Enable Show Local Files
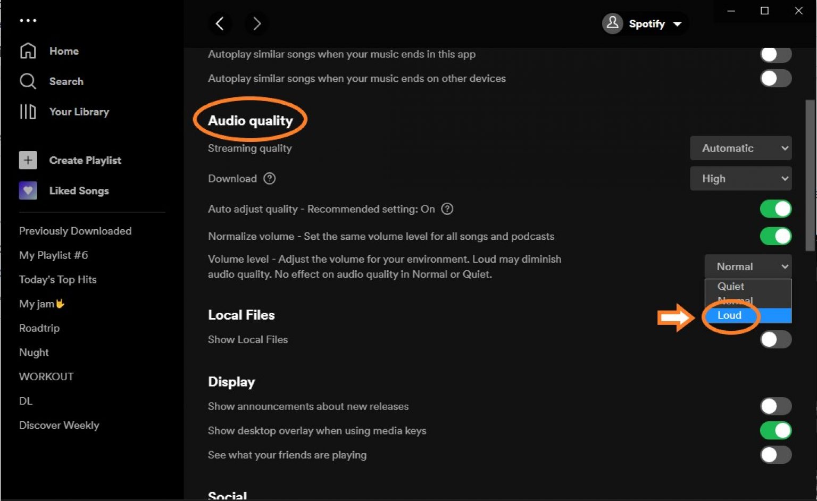Screen dimensions: 817x501 pyautogui.click(x=776, y=339)
